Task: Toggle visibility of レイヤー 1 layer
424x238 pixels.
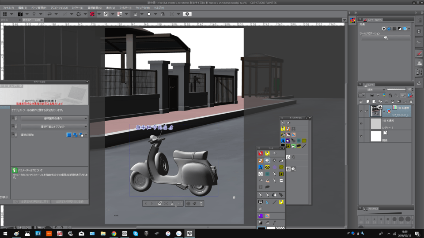Action: (x=361, y=124)
